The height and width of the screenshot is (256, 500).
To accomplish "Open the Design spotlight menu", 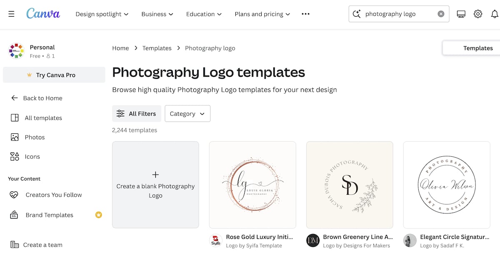I will click(102, 14).
